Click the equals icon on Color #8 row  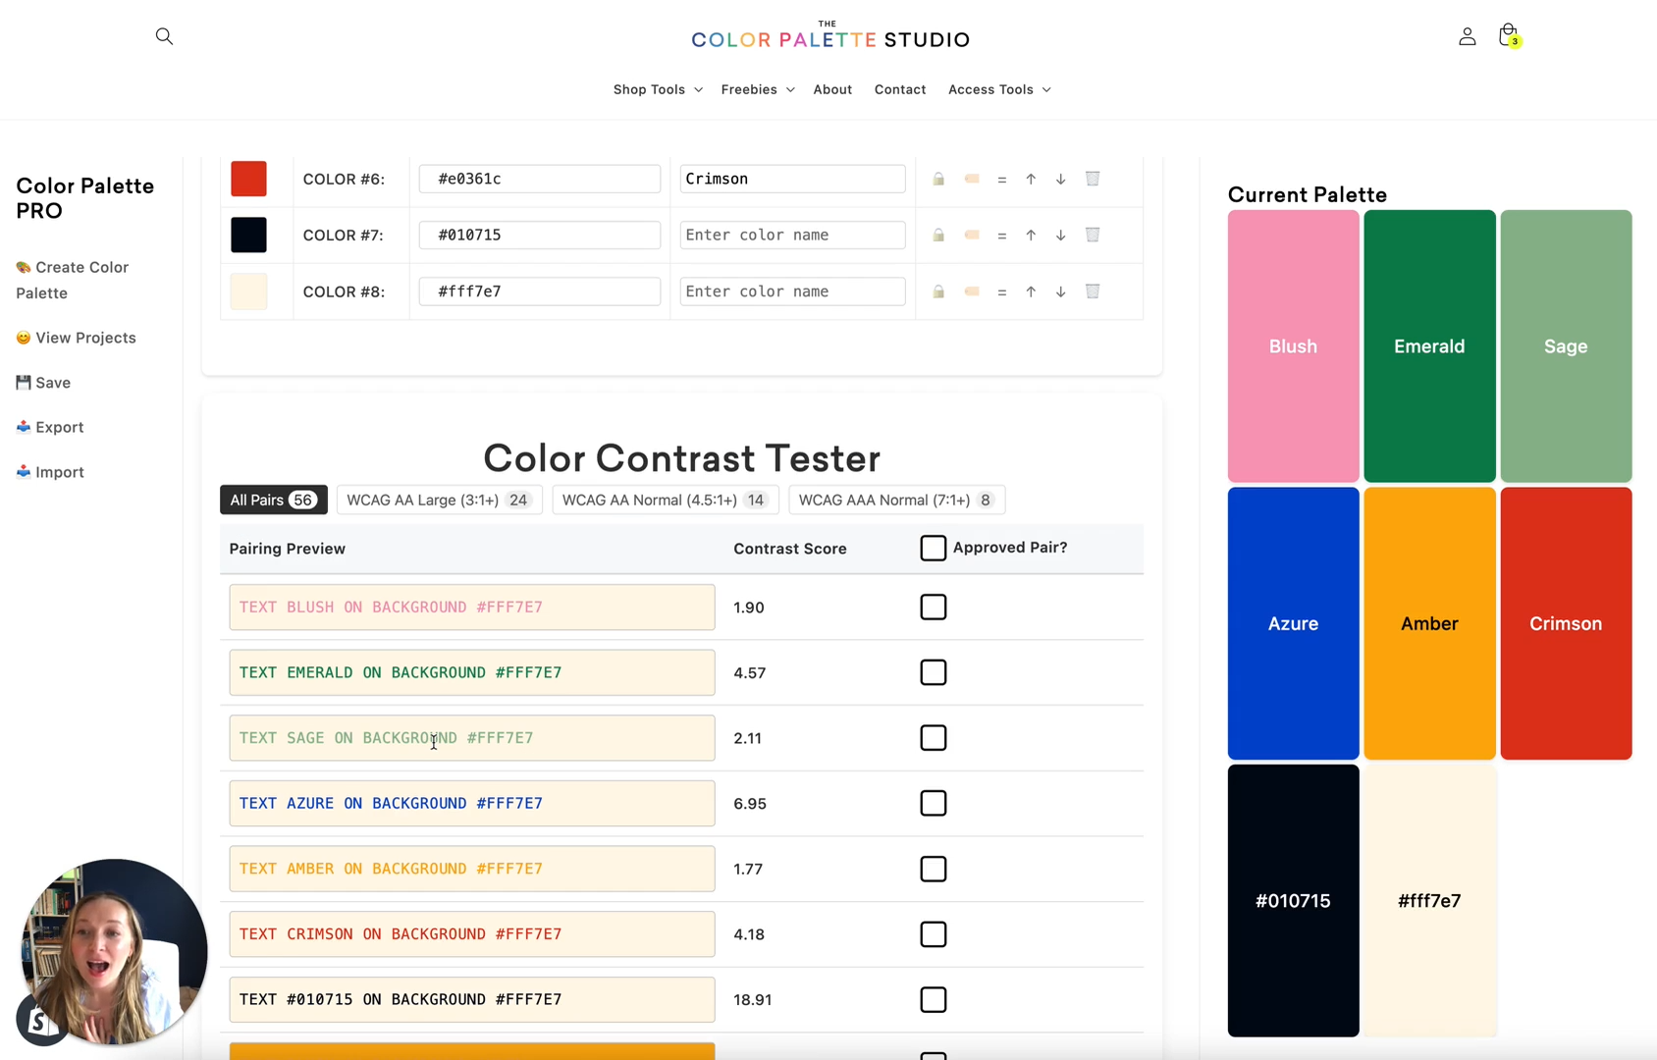[1001, 292]
